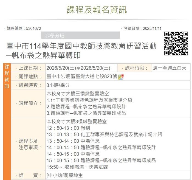Click the 3小時/學分 value

[58, 85]
